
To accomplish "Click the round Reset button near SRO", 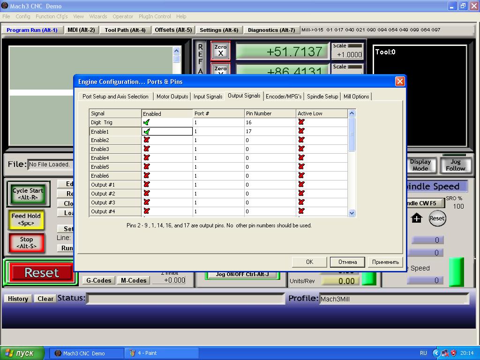I will point(437,218).
